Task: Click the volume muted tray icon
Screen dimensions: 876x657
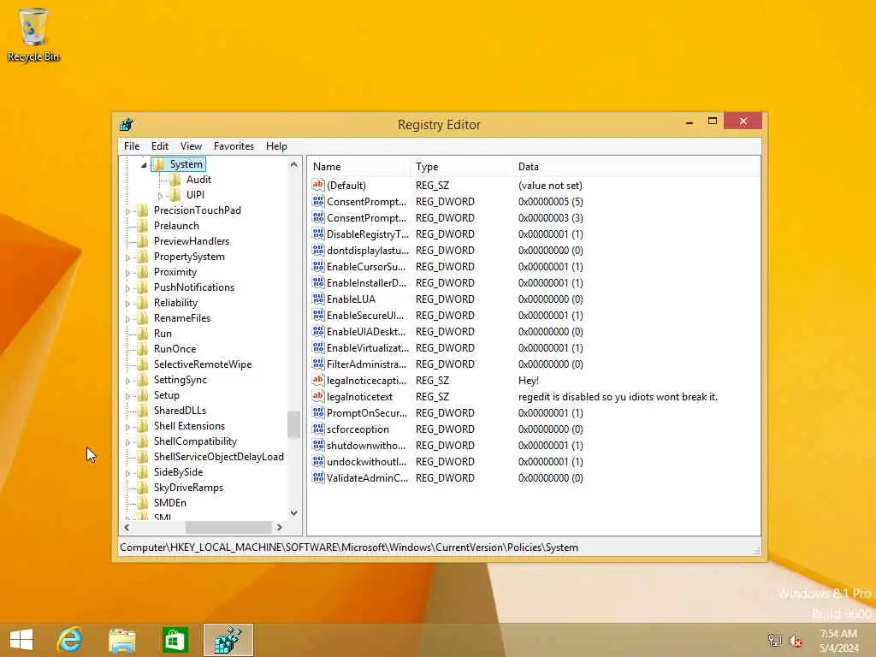Action: tap(796, 641)
